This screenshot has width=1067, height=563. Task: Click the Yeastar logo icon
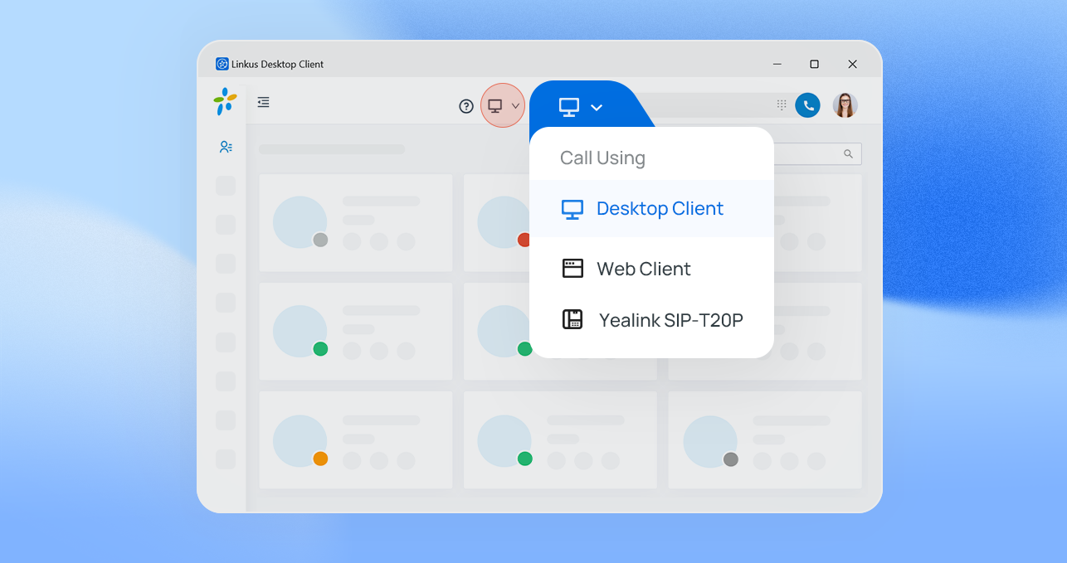point(225,101)
